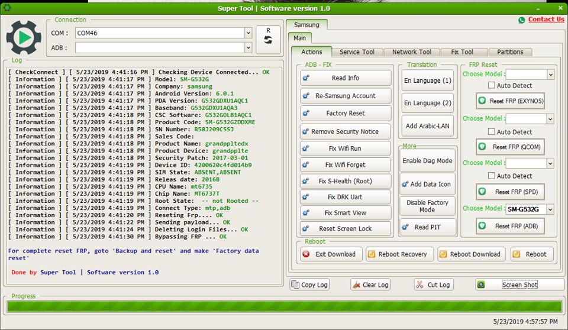This screenshot has height=330, width=568.
Task: Click log line Model: SM-G532G
Action: pos(109,79)
